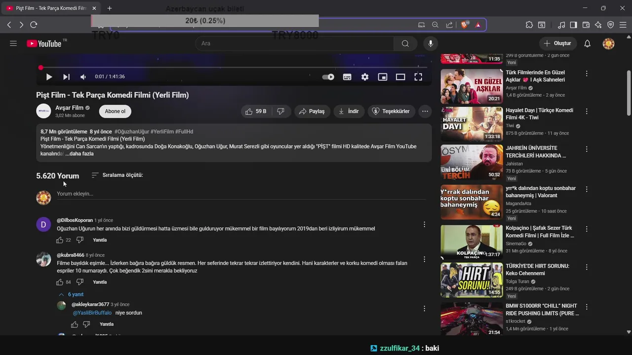The width and height of the screenshot is (632, 355).
Task: Open the Brave Wallet icon
Action: tap(586, 25)
